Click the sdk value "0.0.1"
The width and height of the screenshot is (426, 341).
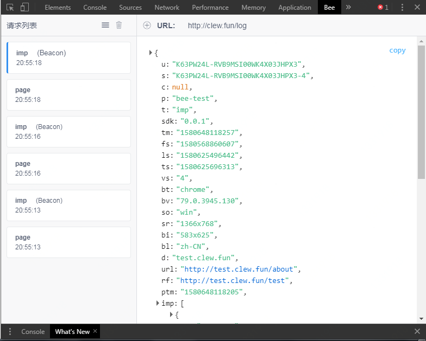(195, 121)
